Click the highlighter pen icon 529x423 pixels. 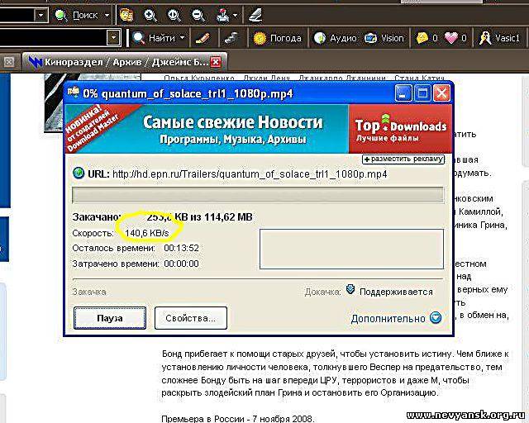pyautogui.click(x=203, y=38)
